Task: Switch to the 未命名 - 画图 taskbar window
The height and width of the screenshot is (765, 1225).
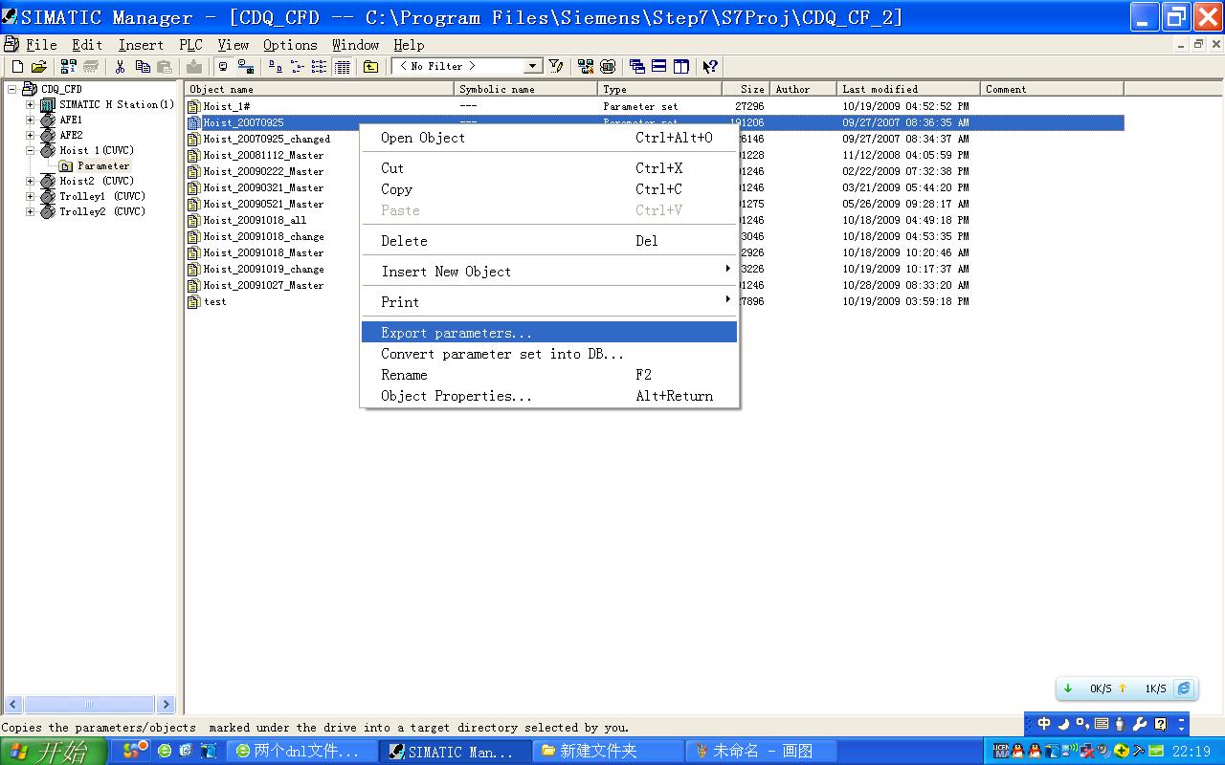Action: [762, 752]
